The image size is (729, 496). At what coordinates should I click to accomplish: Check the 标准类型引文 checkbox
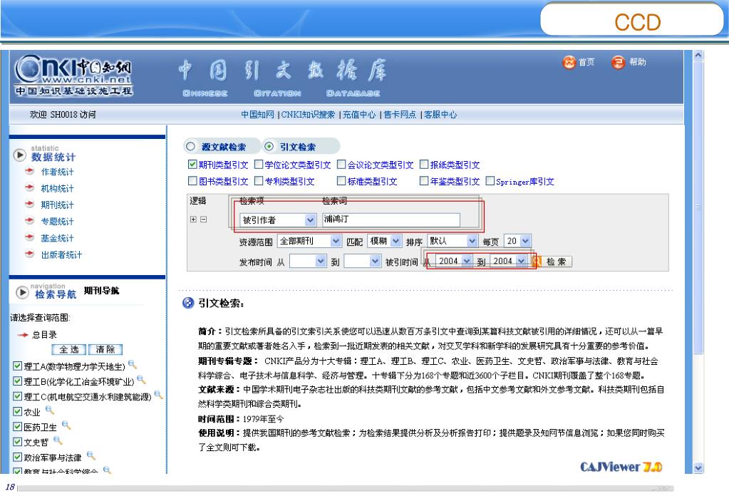pyautogui.click(x=341, y=180)
